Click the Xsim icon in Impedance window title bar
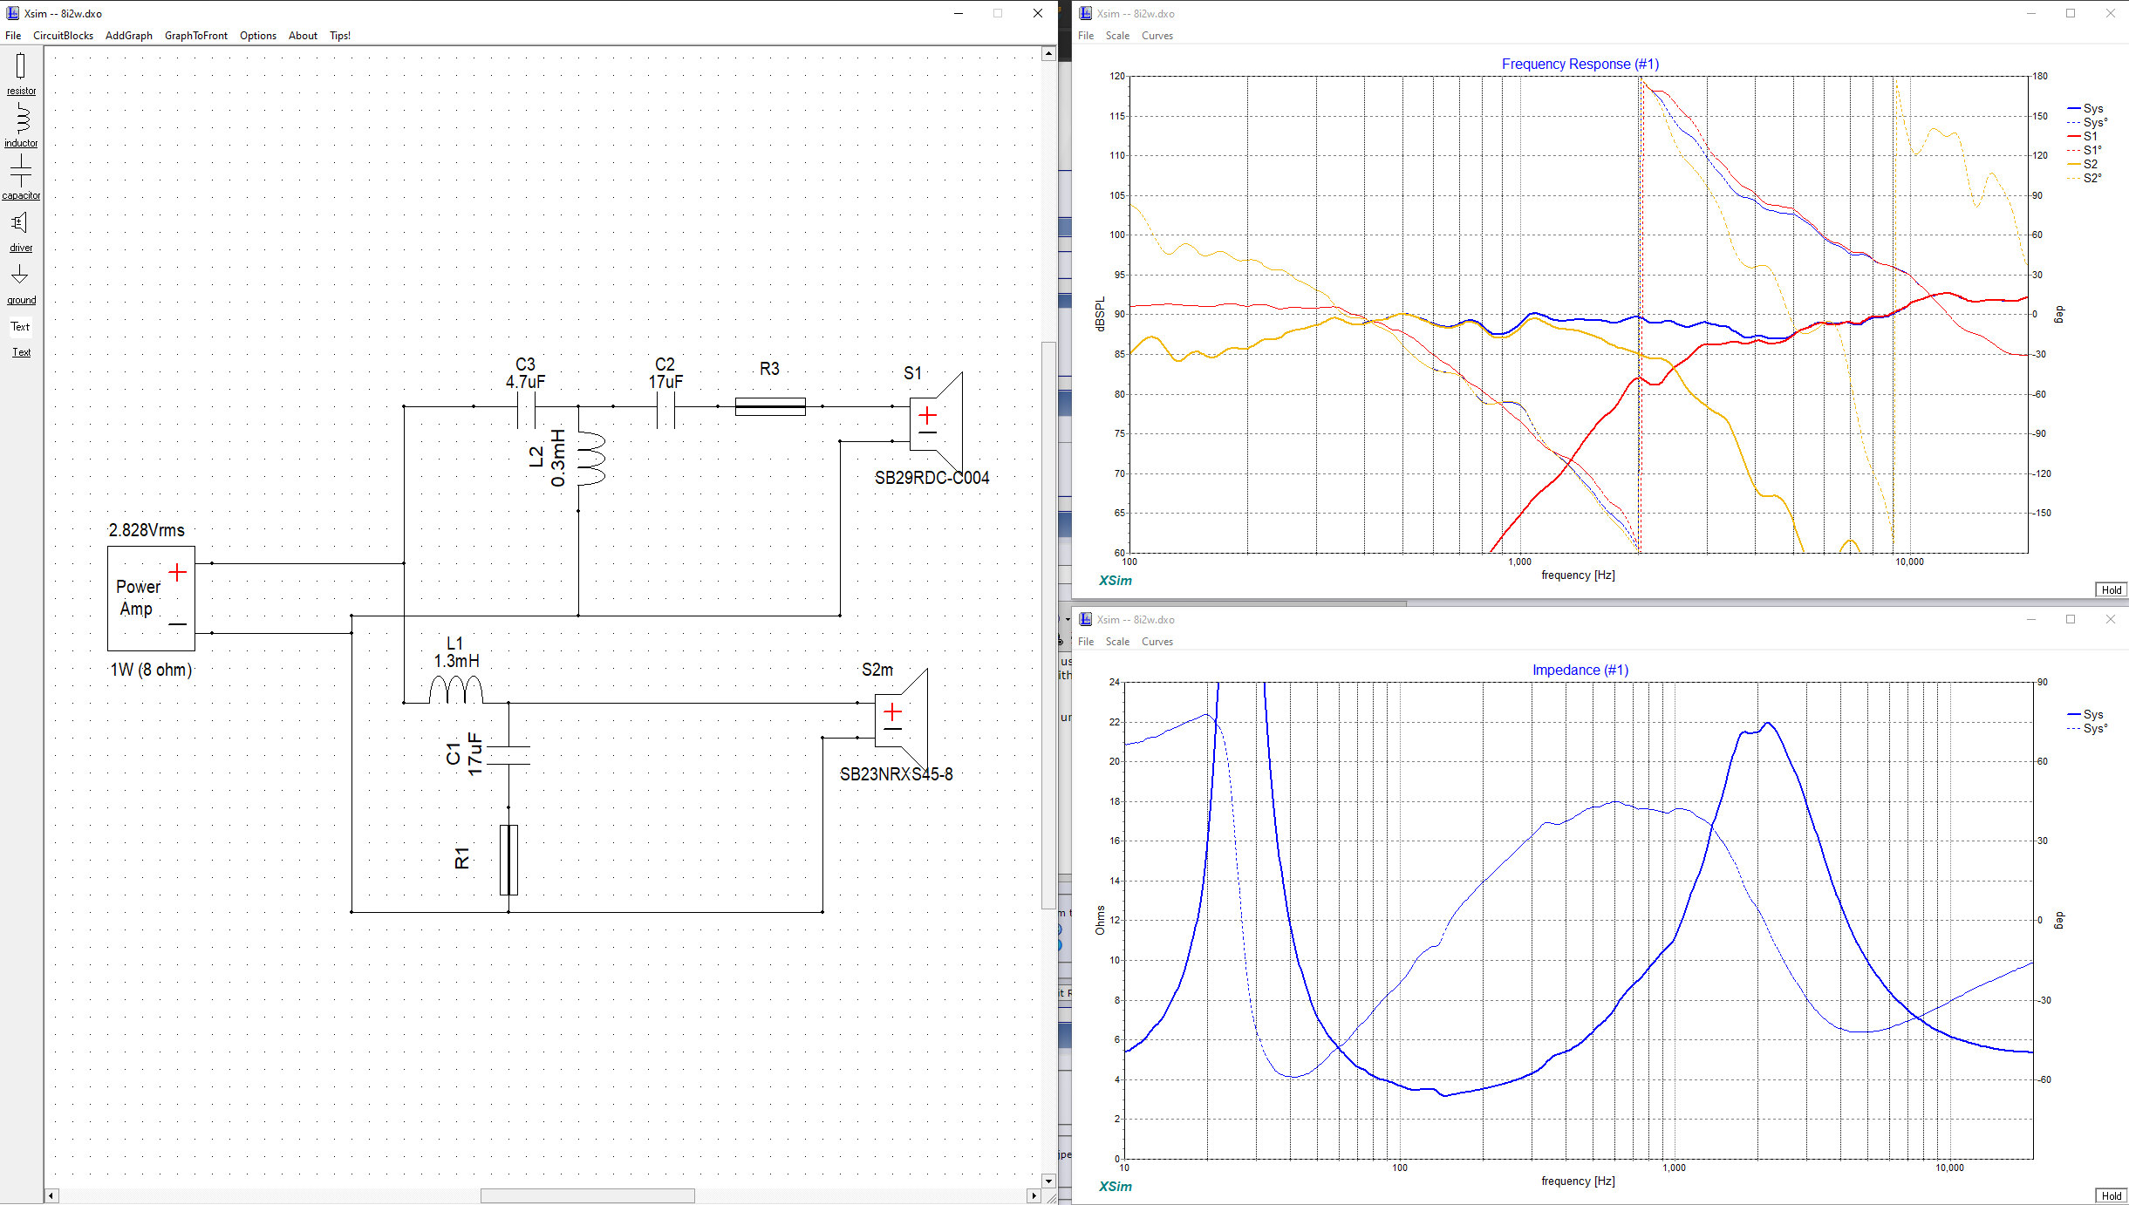This screenshot has width=2129, height=1205. click(1085, 619)
